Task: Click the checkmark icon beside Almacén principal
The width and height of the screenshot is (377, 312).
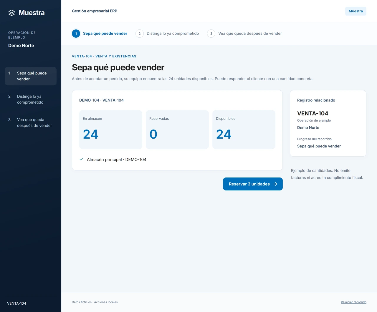Action: 81,159
